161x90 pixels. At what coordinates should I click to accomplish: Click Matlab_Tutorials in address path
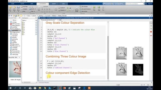[x=62, y=16]
